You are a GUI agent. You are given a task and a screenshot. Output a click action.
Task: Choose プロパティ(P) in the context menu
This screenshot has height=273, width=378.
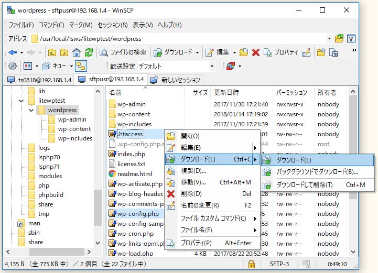(x=212, y=243)
